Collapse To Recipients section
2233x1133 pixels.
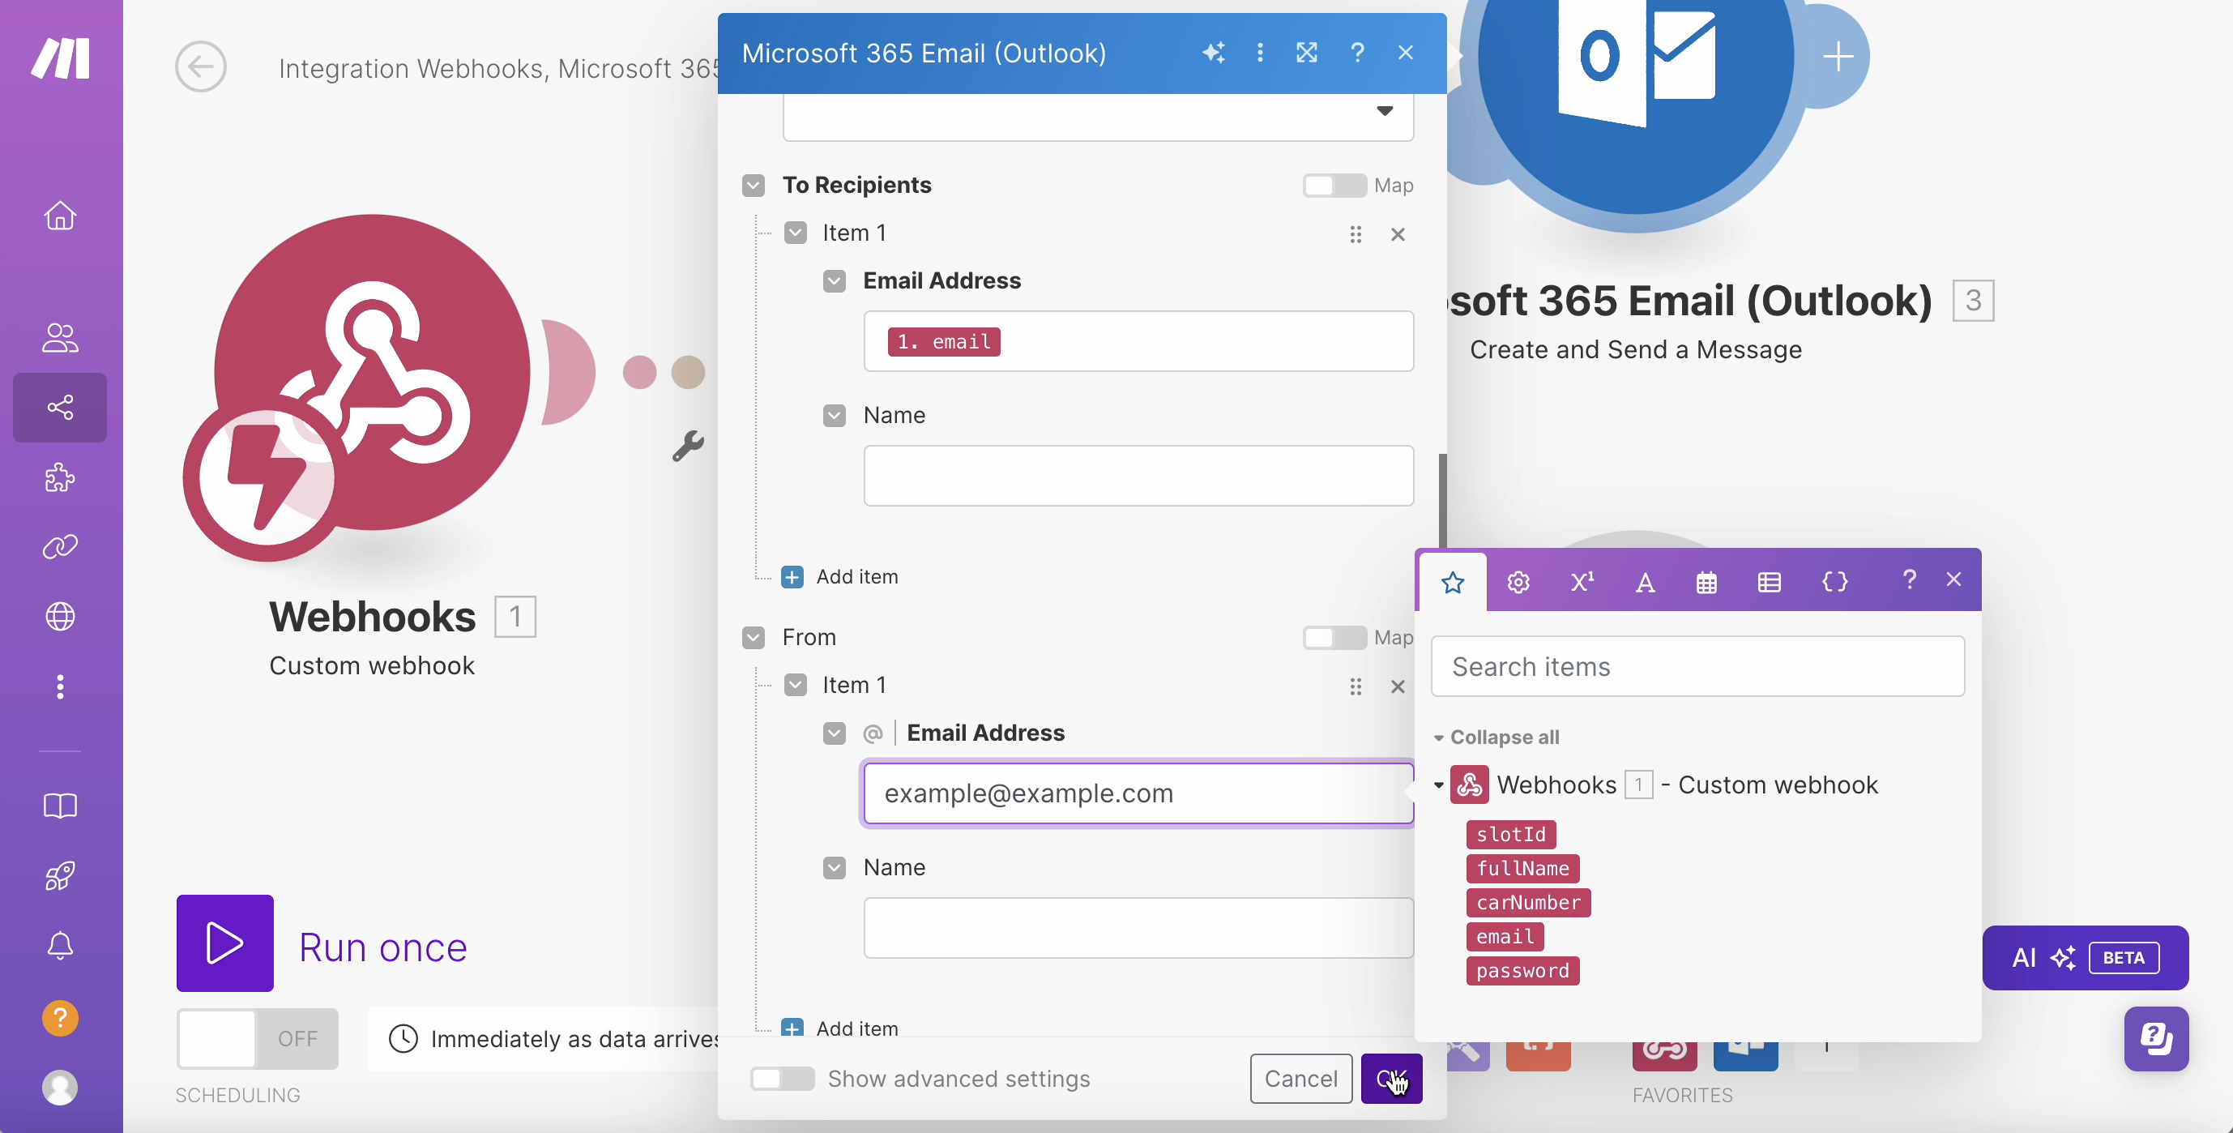click(x=754, y=186)
